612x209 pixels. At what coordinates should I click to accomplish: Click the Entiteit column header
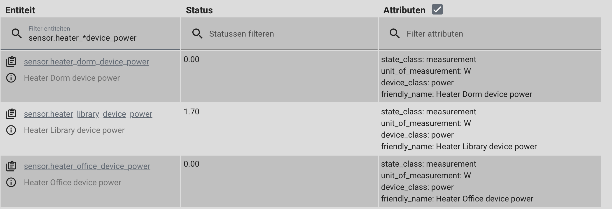pyautogui.click(x=20, y=10)
